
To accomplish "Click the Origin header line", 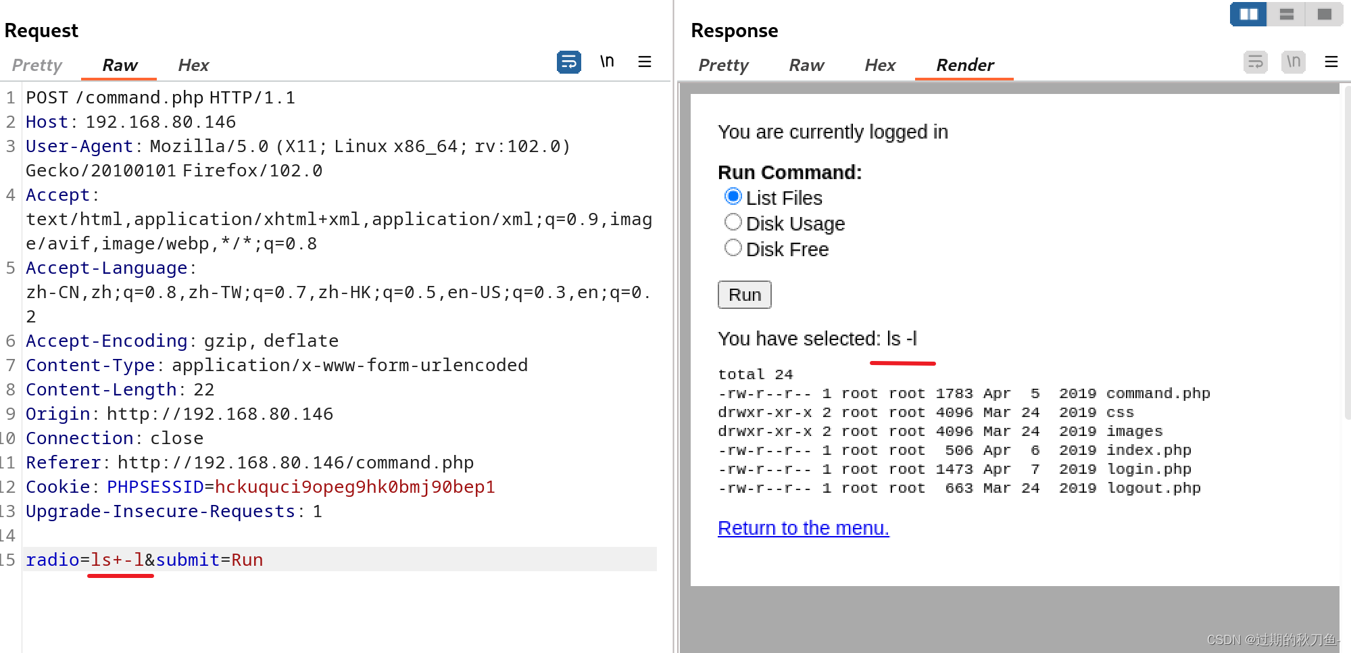I will click(180, 414).
